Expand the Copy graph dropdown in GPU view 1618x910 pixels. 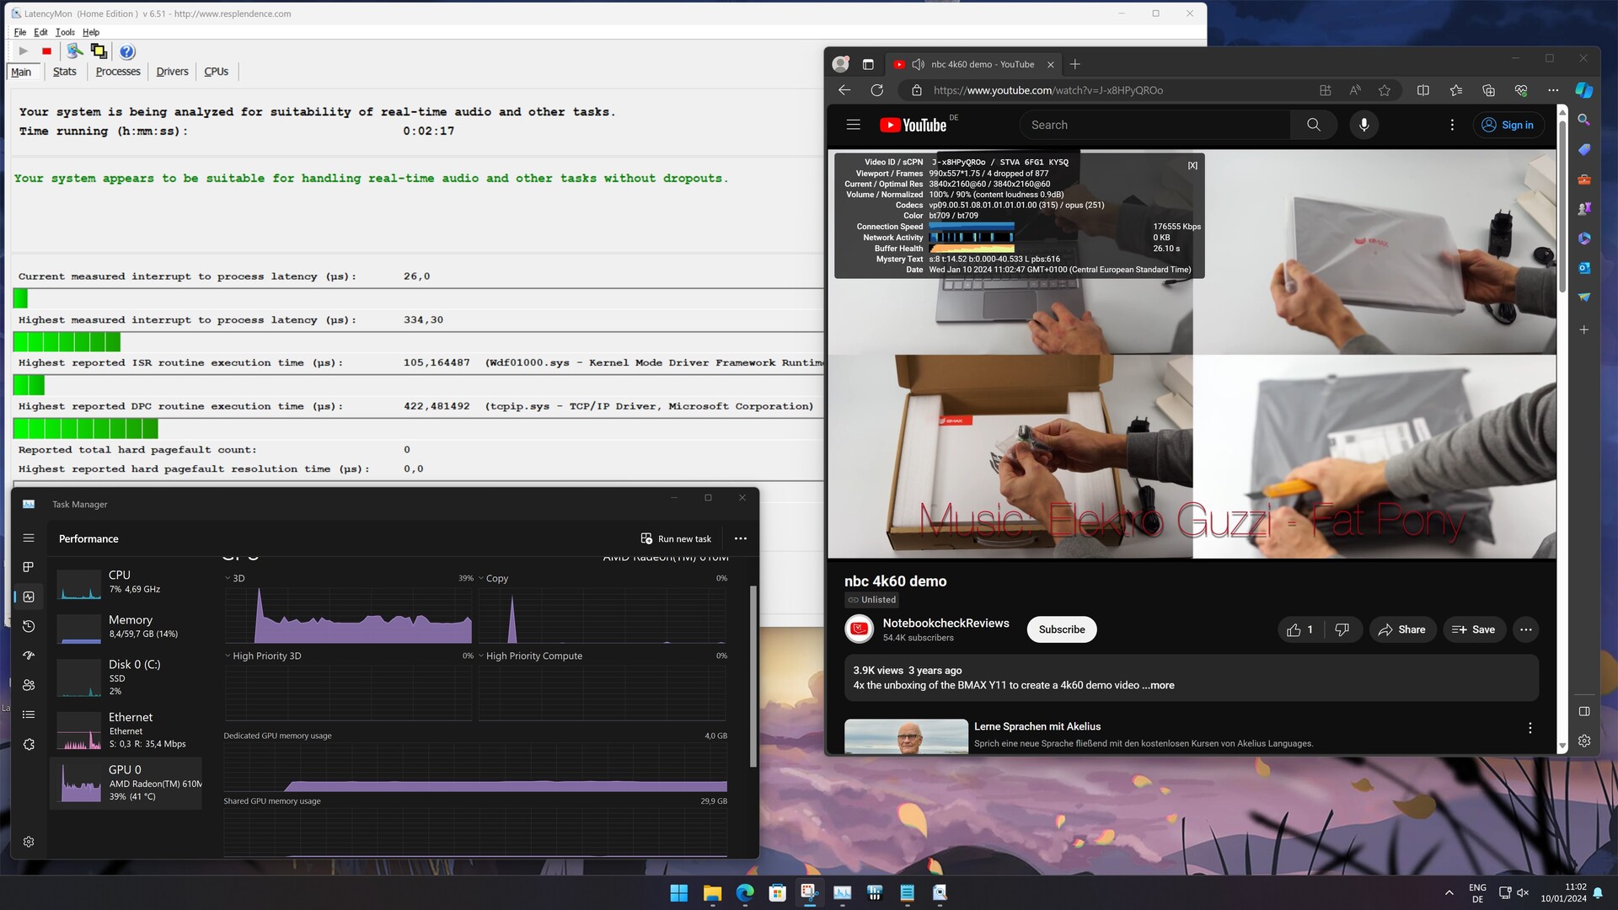click(x=481, y=578)
